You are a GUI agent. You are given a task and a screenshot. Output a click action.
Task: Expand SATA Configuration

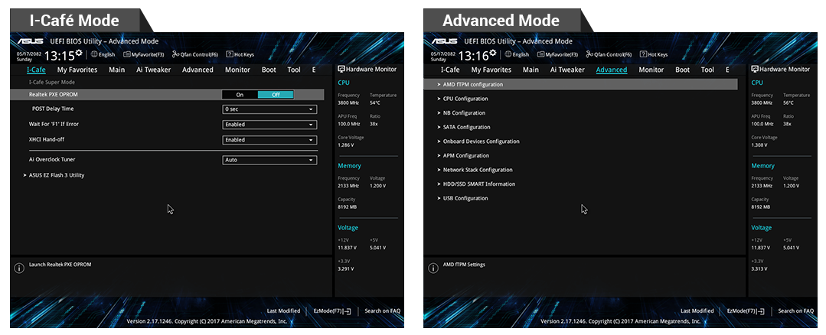(x=464, y=127)
